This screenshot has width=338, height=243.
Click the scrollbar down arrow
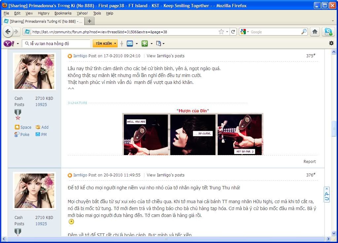click(334, 233)
